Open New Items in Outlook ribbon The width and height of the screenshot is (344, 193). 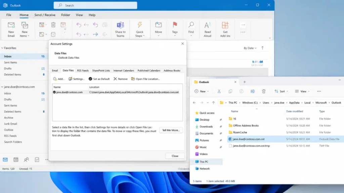tap(25, 29)
